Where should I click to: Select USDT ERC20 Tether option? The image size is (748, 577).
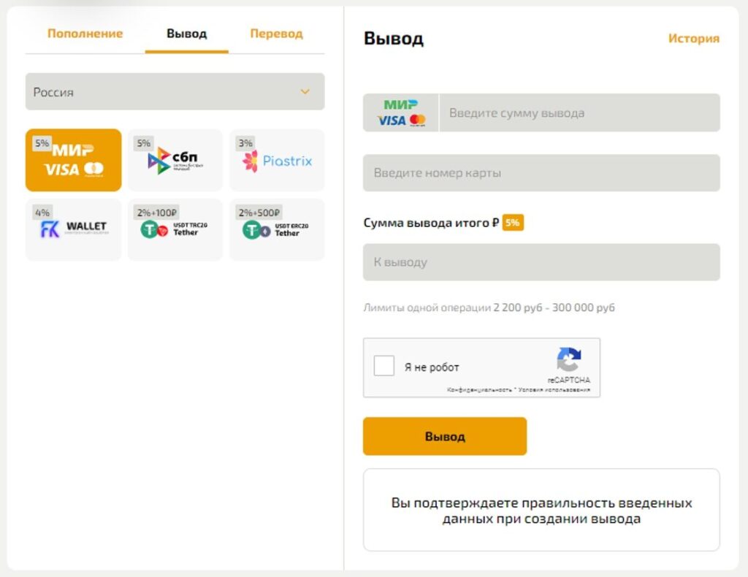pos(277,229)
